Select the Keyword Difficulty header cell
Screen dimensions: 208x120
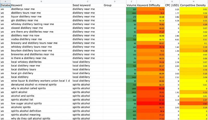[151, 5]
